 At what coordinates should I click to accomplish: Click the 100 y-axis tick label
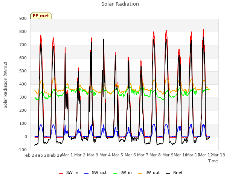tap(23, 124)
